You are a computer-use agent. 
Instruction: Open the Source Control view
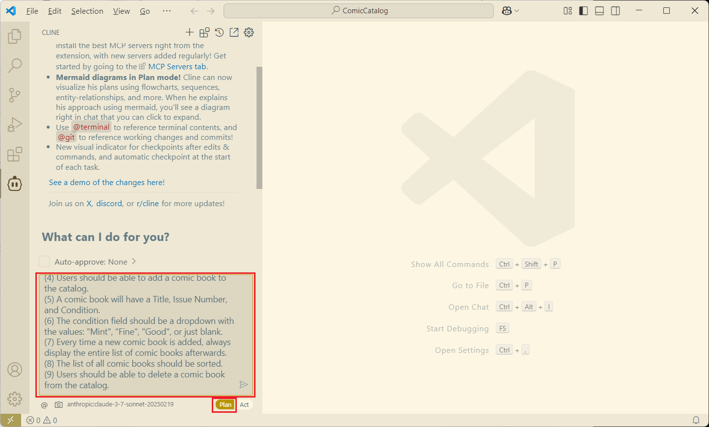15,95
